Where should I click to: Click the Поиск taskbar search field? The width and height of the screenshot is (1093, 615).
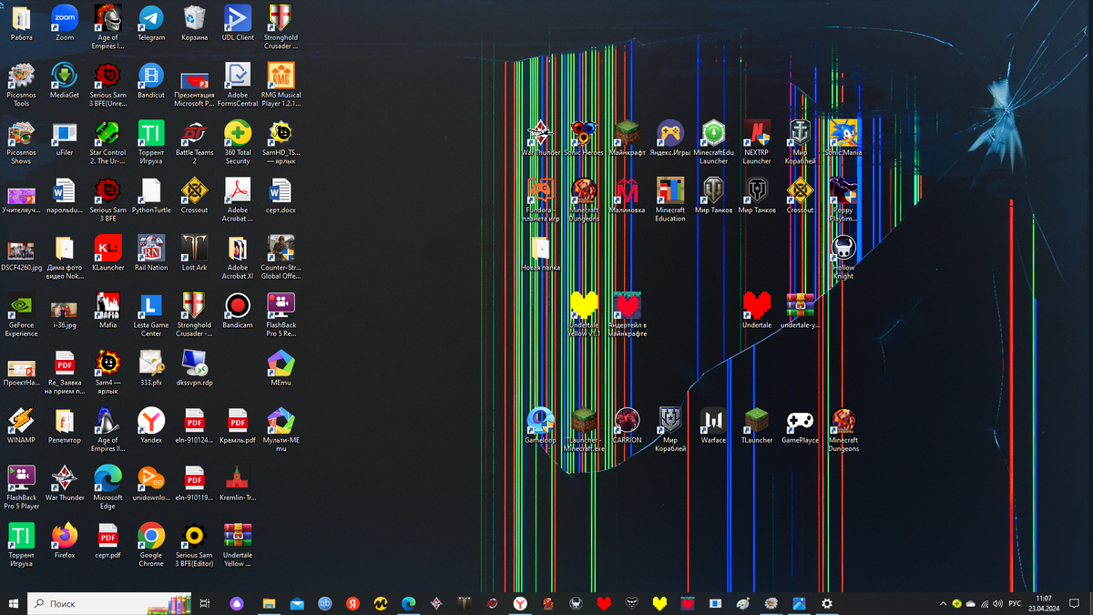pyautogui.click(x=110, y=603)
